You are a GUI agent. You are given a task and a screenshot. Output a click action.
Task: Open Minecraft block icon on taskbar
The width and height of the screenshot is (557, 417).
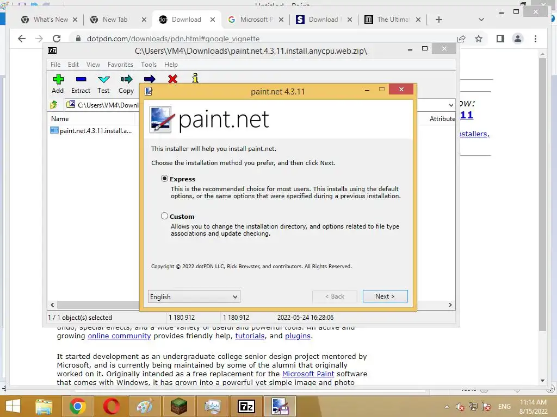(x=178, y=406)
